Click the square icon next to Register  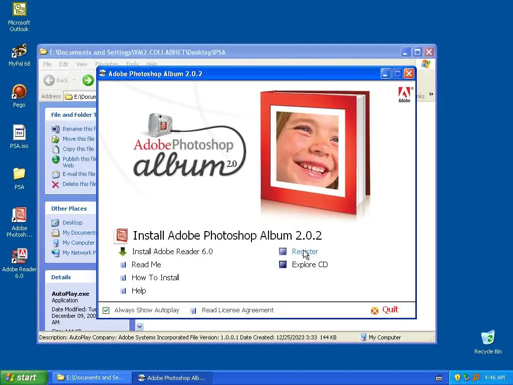[283, 251]
